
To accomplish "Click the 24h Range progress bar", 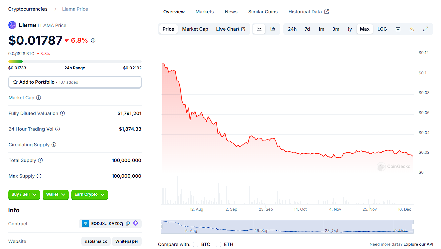I will [x=75, y=61].
